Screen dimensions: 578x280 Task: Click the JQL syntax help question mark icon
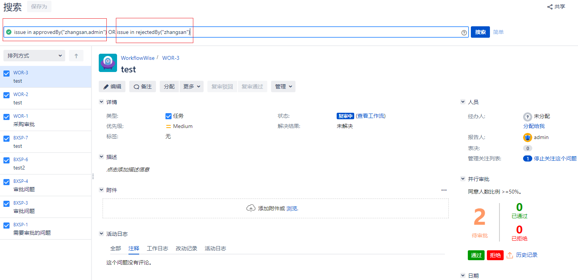(x=464, y=33)
